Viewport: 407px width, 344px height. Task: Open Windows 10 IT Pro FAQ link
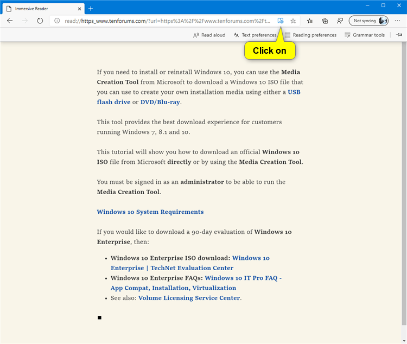click(196, 283)
